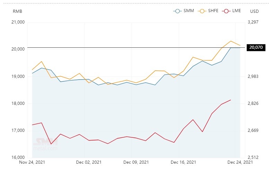Click the RMB axis unit label
This screenshot has height=172, width=272.
tap(18, 11)
